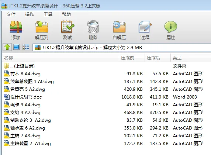Viewport: 211px width, 155px height.
Task: Select file name 主轴 7 A3.dwg
Action: (25, 135)
